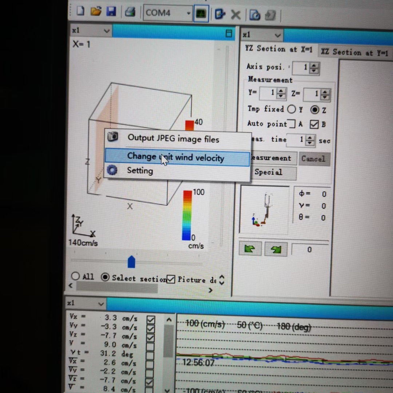Click the Axis posi. input field
The height and width of the screenshot is (393, 393).
coord(302,67)
